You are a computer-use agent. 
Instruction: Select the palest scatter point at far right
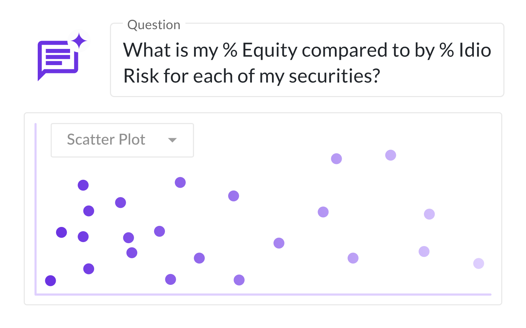point(479,263)
